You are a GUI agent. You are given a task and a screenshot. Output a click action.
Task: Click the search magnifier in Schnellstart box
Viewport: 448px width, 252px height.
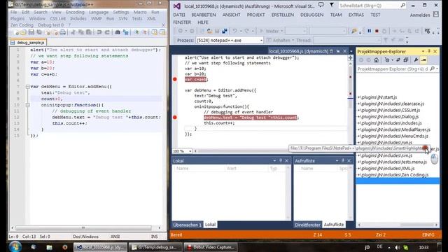[x=402, y=6]
